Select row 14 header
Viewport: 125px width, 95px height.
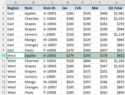[x=3, y=77]
